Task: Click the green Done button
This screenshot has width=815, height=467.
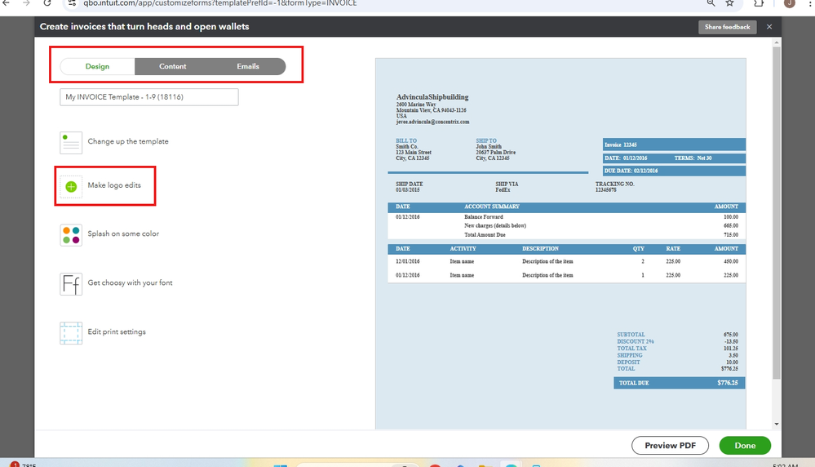Action: point(745,445)
